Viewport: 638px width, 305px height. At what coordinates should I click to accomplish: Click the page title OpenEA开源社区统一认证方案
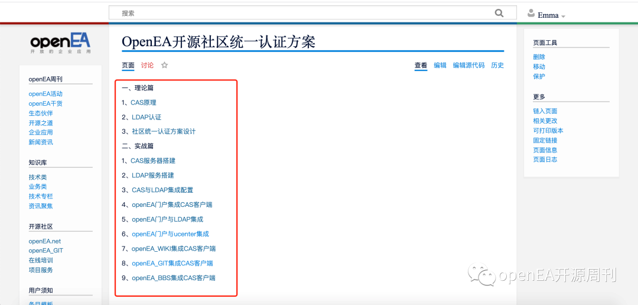coord(219,42)
